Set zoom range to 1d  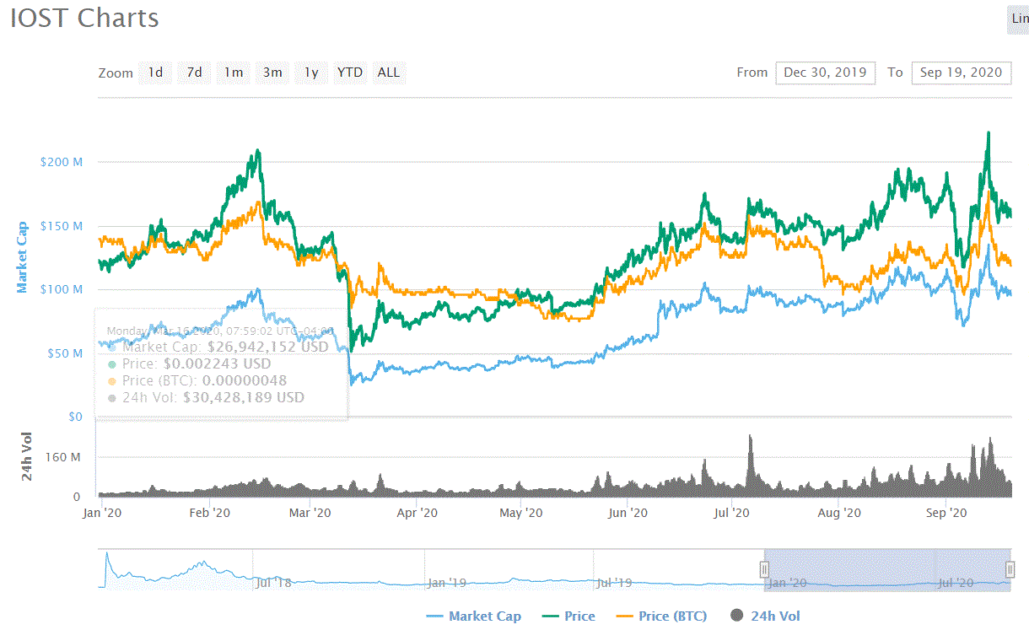[156, 73]
